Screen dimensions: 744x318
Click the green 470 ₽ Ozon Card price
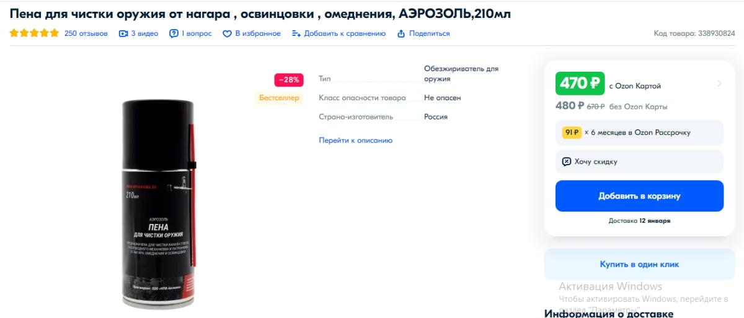[580, 84]
